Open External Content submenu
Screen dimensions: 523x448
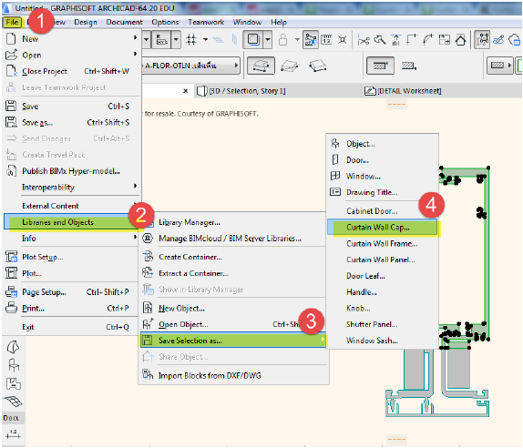pyautogui.click(x=72, y=206)
